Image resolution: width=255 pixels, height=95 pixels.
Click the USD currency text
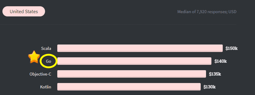pyautogui.click(x=232, y=12)
